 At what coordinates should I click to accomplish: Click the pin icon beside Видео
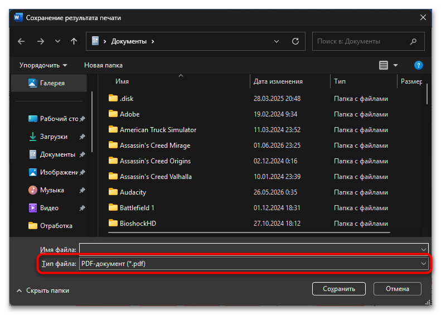click(x=82, y=208)
